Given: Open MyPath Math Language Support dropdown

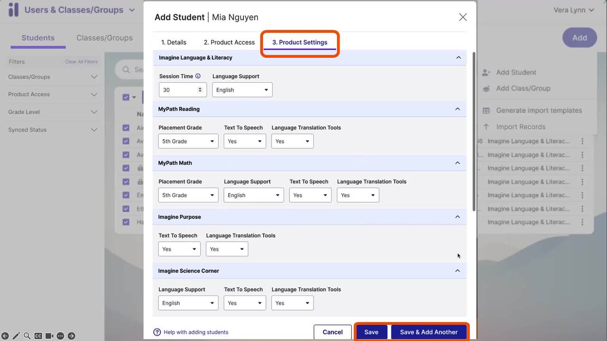Looking at the screenshot, I should pyautogui.click(x=254, y=195).
